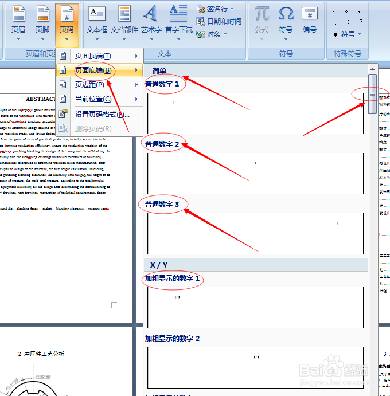Click the 2 冲压件工艺分析 heading
The width and height of the screenshot is (390, 396).
tap(41, 354)
